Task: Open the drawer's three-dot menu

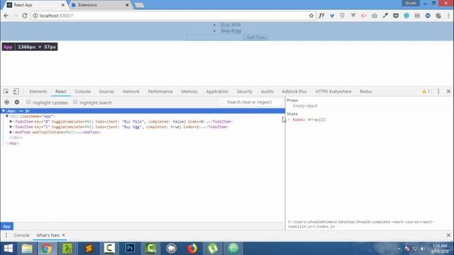Action: pos(6,235)
